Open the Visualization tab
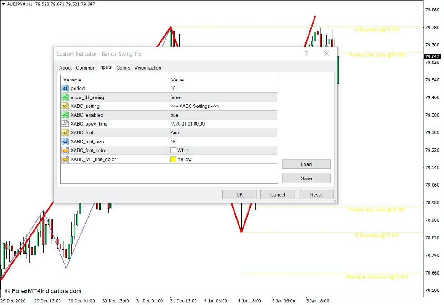This screenshot has width=444, height=305. pyautogui.click(x=147, y=67)
